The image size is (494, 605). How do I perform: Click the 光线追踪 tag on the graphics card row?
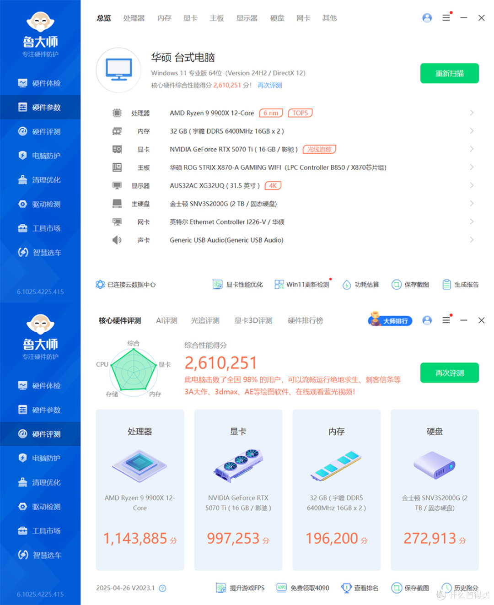(319, 149)
